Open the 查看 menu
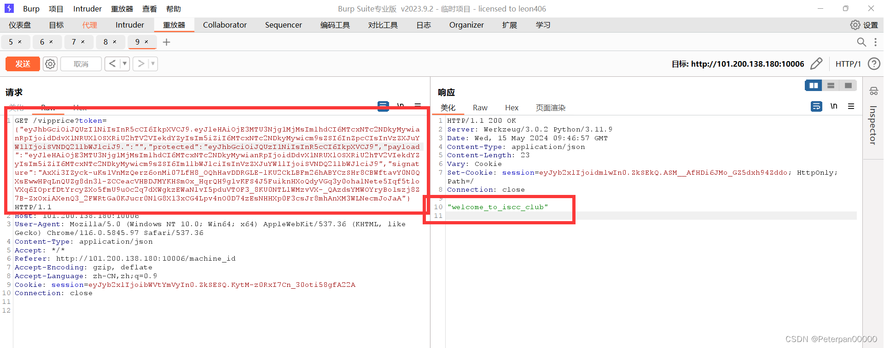Image resolution: width=884 pixels, height=348 pixels. [x=150, y=9]
